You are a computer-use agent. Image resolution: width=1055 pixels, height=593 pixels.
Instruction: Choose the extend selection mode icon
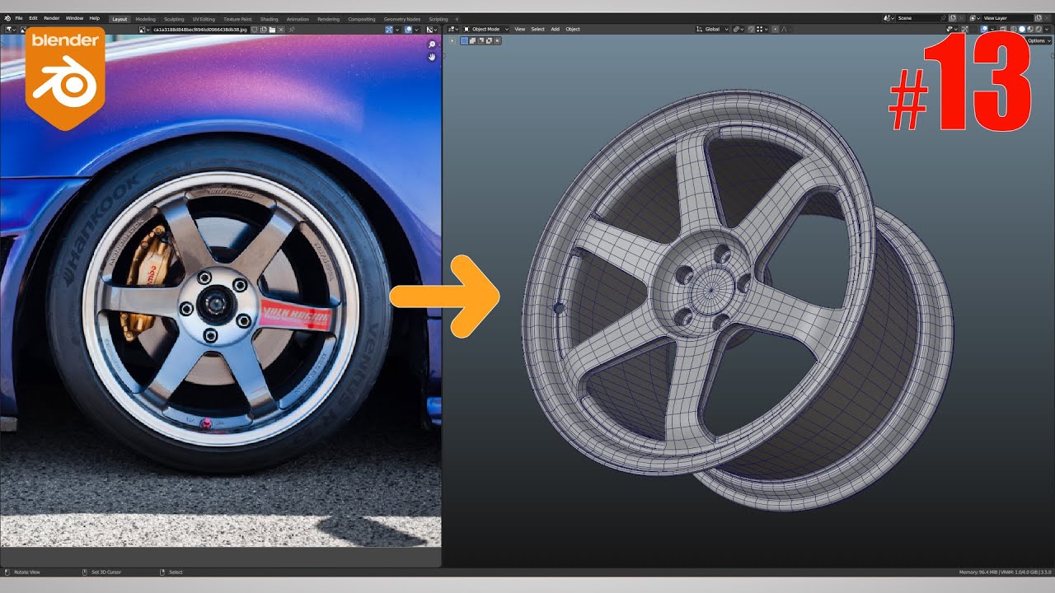coord(473,40)
